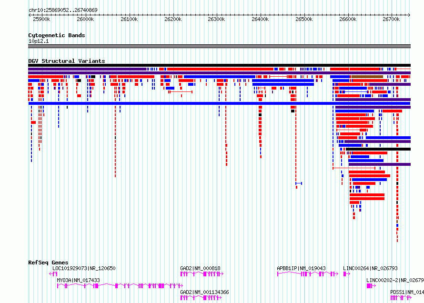Click the left arrowhead of the ruler

click(29, 15)
